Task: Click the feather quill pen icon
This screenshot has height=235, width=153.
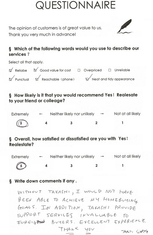Action: point(125,26)
